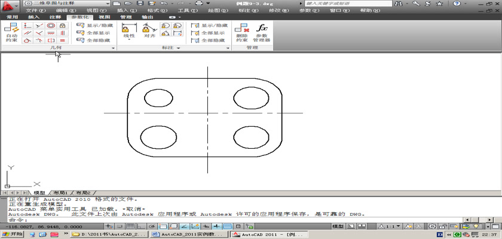Click the Windows 开始 start button

point(12,234)
